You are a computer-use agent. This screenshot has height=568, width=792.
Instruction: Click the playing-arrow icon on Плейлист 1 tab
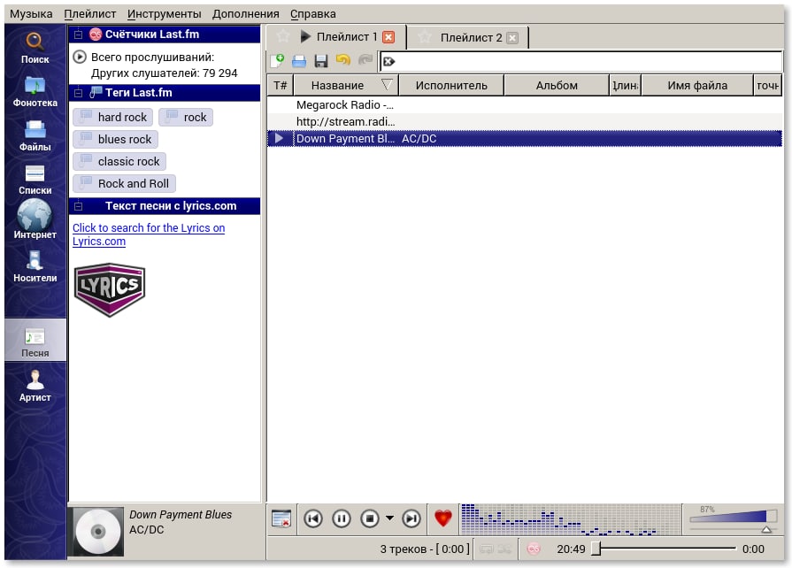coord(305,36)
